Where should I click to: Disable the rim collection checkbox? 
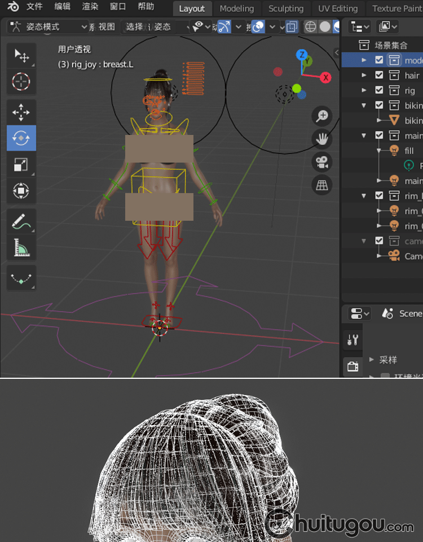(x=379, y=196)
